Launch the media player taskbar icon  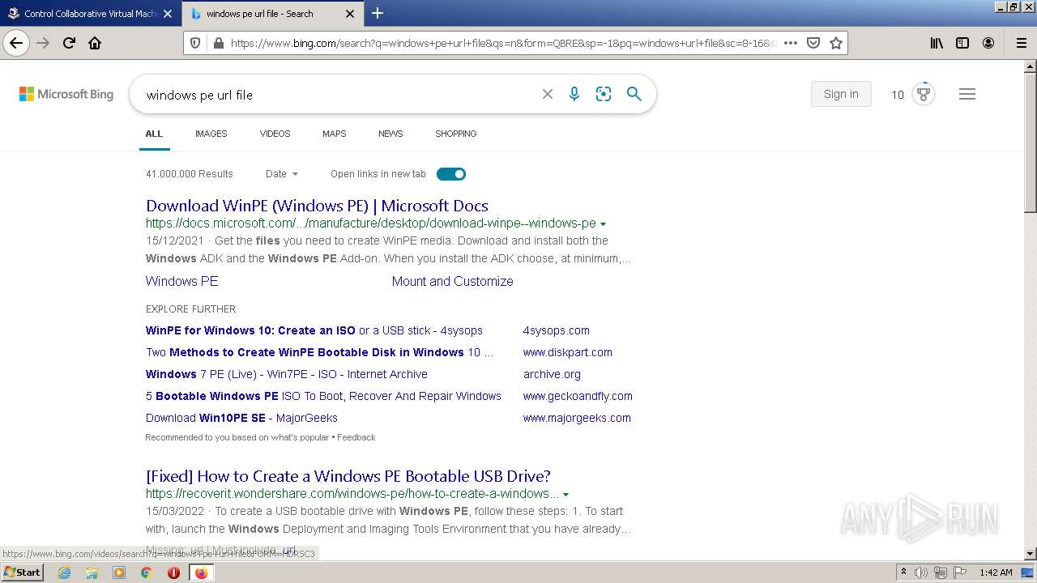[119, 572]
